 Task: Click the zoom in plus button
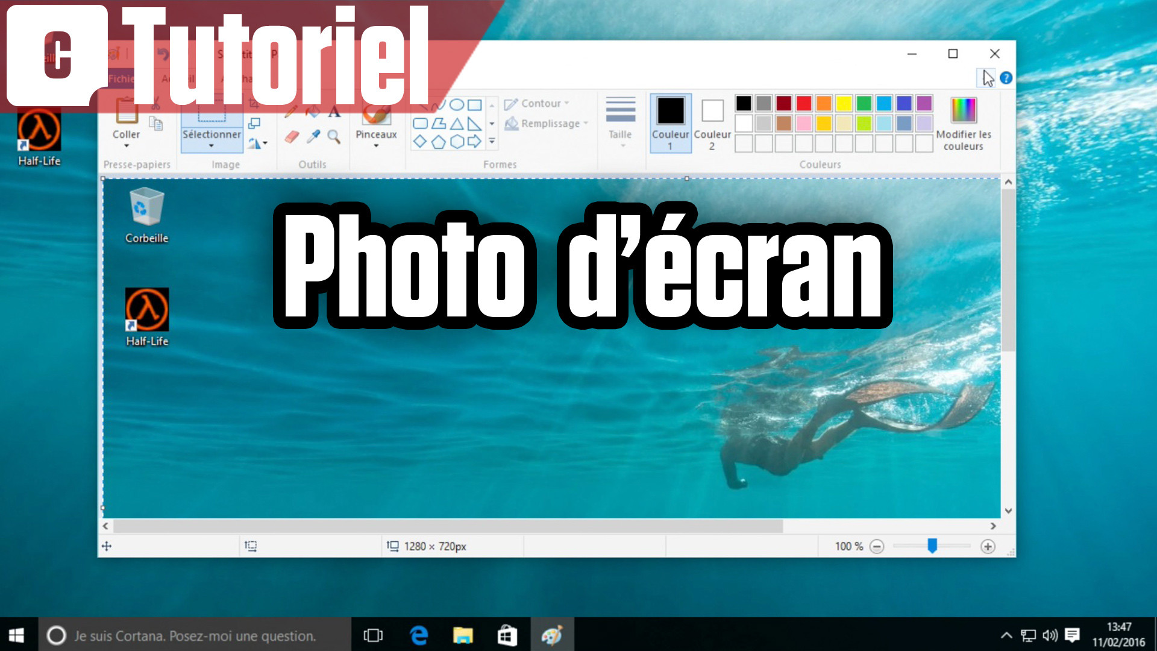pyautogui.click(x=988, y=547)
